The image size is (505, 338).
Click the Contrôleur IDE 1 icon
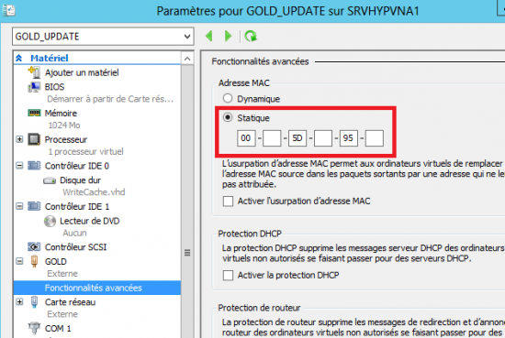34,206
